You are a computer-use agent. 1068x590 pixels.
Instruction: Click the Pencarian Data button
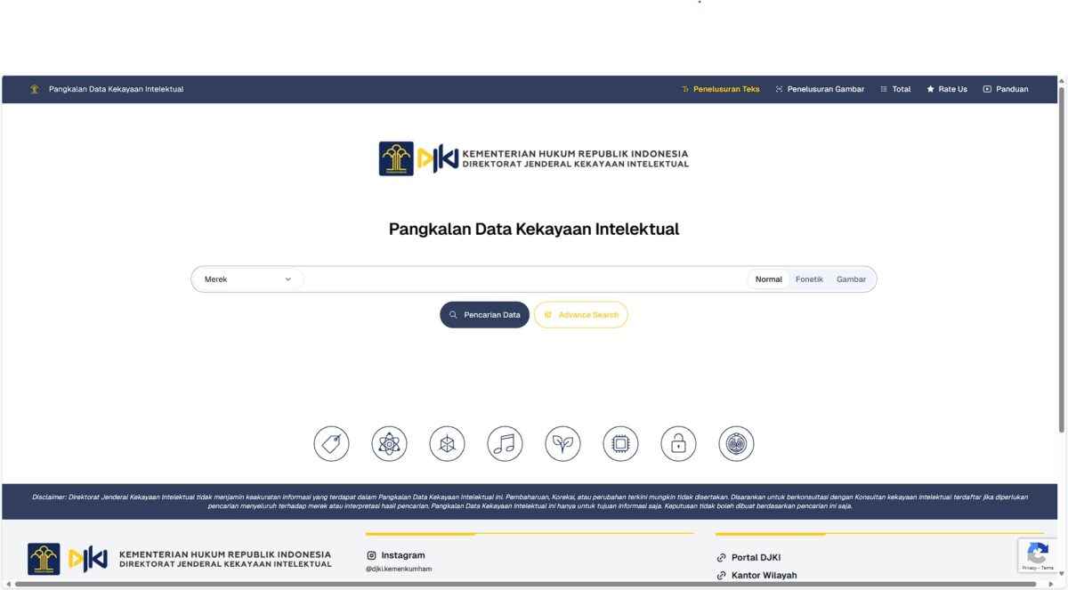tap(484, 315)
